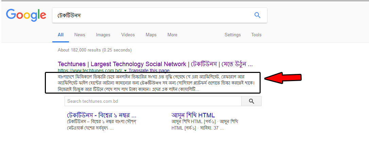Select the All tab
The height and width of the screenshot is (156, 369).
pyautogui.click(x=60, y=35)
